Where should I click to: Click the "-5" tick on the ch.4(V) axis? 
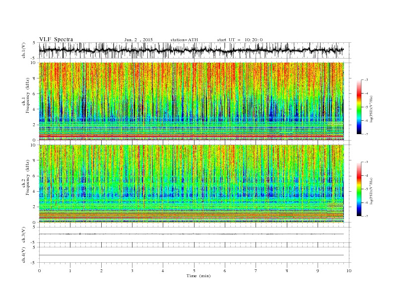click(33, 263)
